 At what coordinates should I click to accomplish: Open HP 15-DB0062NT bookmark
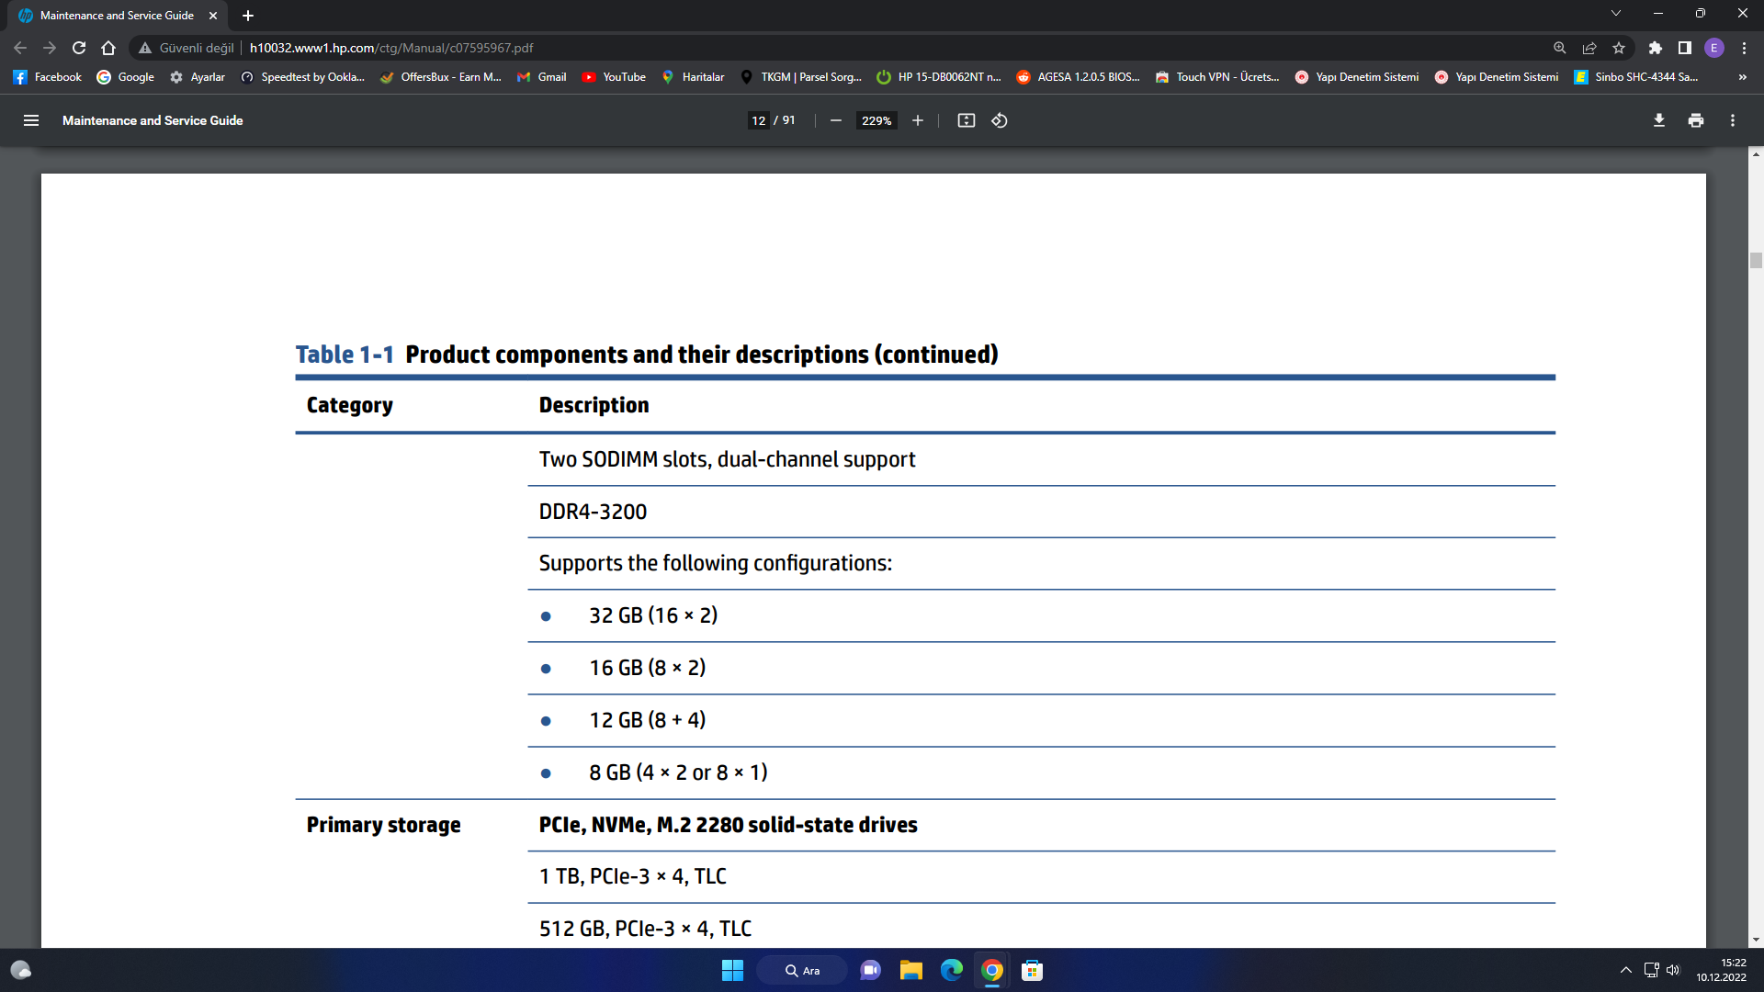(939, 77)
